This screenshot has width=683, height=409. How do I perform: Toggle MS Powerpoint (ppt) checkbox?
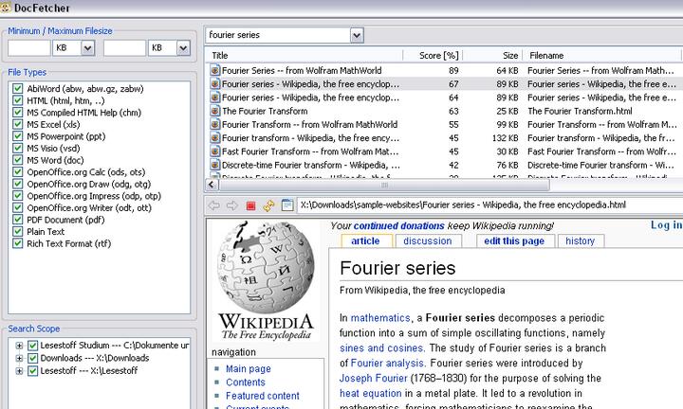tap(17, 136)
